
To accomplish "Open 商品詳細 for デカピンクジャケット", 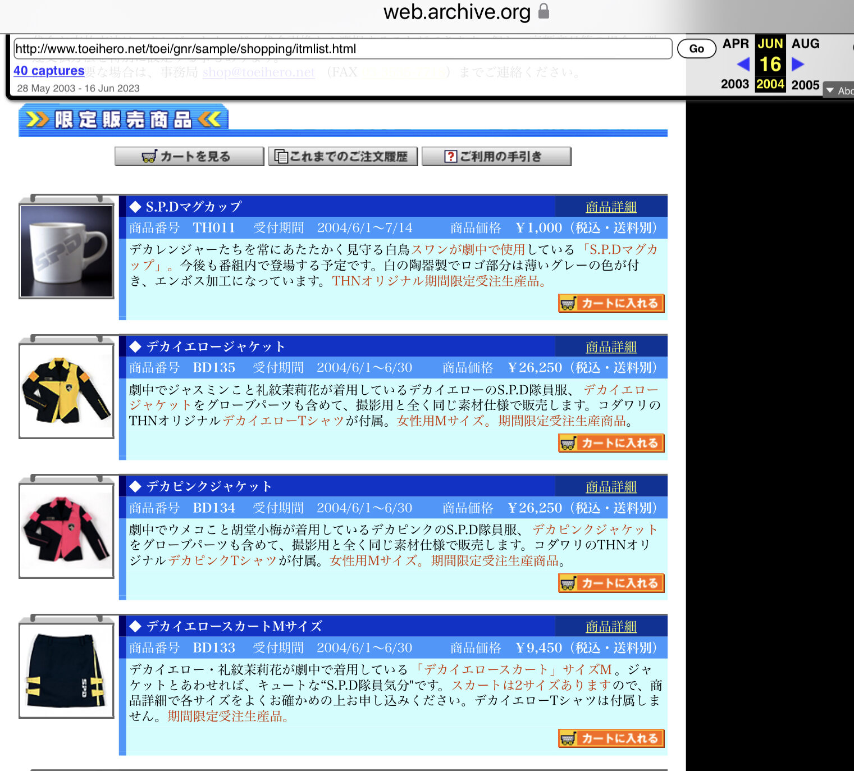I will (611, 487).
